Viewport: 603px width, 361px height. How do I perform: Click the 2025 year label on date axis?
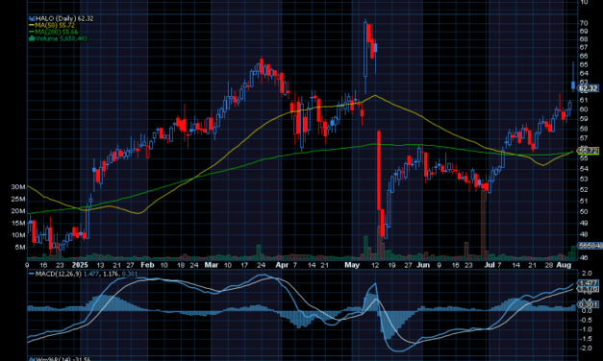pos(80,265)
